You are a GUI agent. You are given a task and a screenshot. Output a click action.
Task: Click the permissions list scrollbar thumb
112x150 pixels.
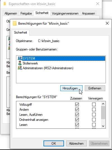click(103, 113)
